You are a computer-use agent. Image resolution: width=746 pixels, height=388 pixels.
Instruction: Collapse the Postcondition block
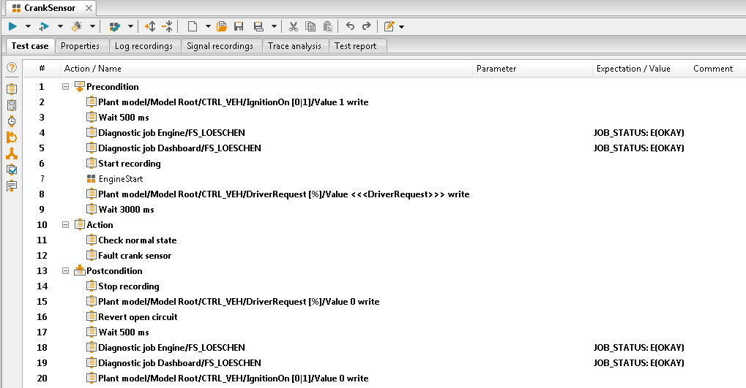(66, 271)
